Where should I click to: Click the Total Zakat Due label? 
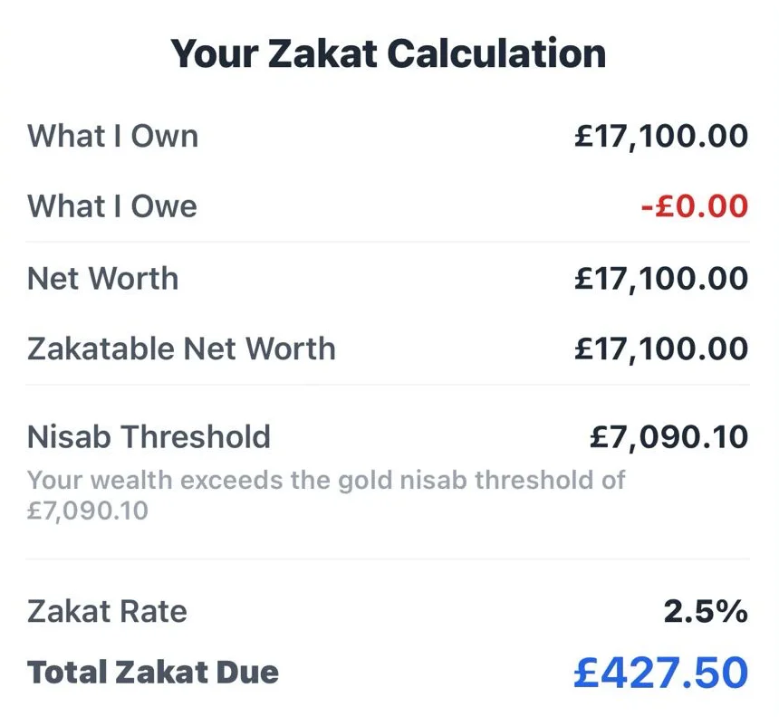click(153, 672)
